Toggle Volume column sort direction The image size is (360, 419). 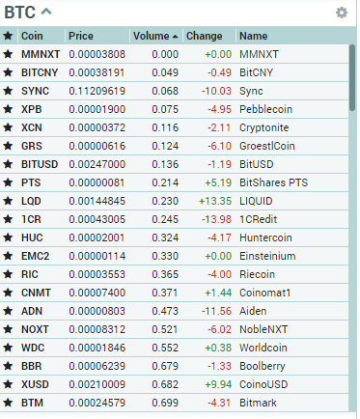155,36
